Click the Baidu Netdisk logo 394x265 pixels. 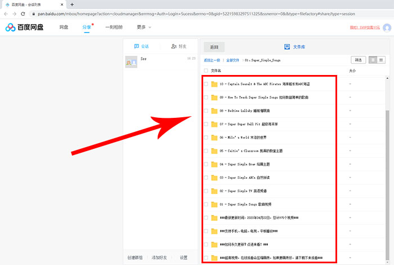(24, 27)
